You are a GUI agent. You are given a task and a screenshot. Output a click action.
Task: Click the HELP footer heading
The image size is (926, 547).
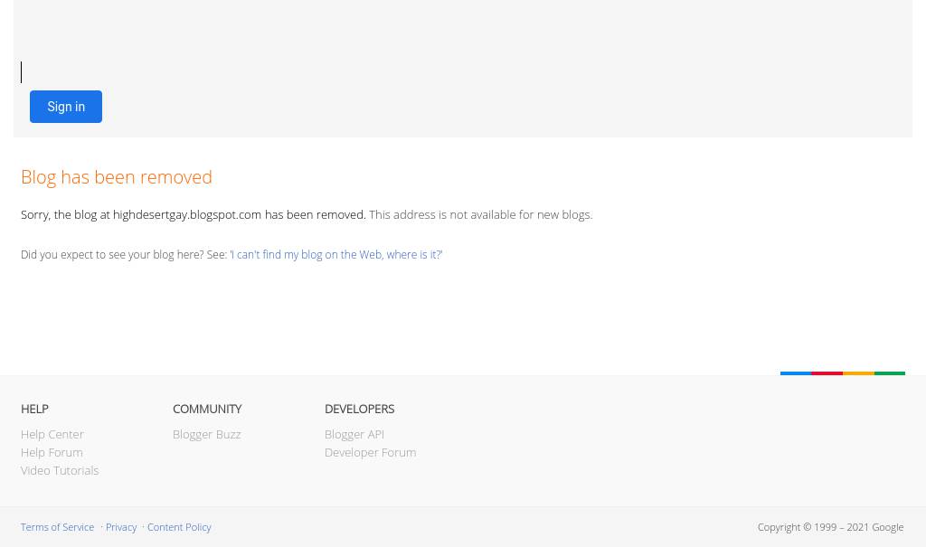pyautogui.click(x=34, y=409)
